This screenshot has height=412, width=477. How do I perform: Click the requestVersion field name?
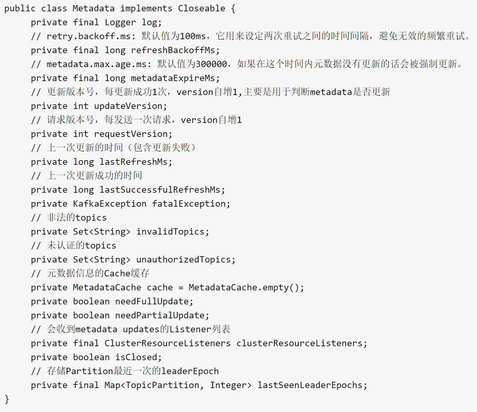[131, 134]
